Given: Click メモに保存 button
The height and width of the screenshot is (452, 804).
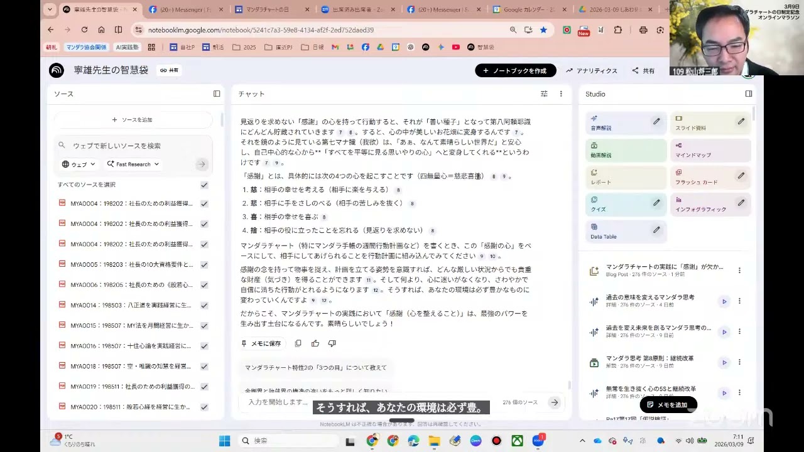Looking at the screenshot, I should [261, 343].
